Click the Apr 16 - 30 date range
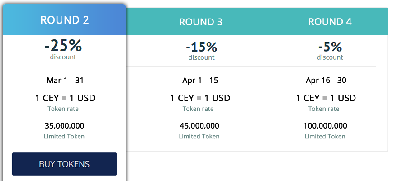This screenshot has height=181, width=407. tap(326, 80)
